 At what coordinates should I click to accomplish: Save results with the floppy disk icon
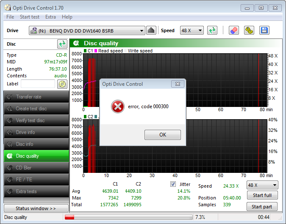[x=264, y=30]
